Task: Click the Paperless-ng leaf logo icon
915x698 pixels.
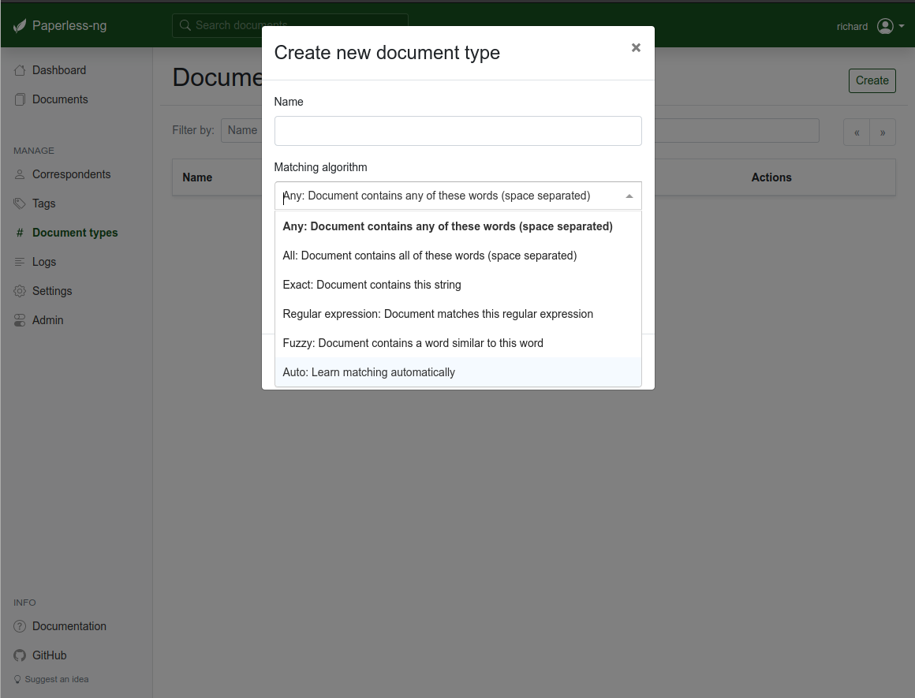Action: point(20,26)
